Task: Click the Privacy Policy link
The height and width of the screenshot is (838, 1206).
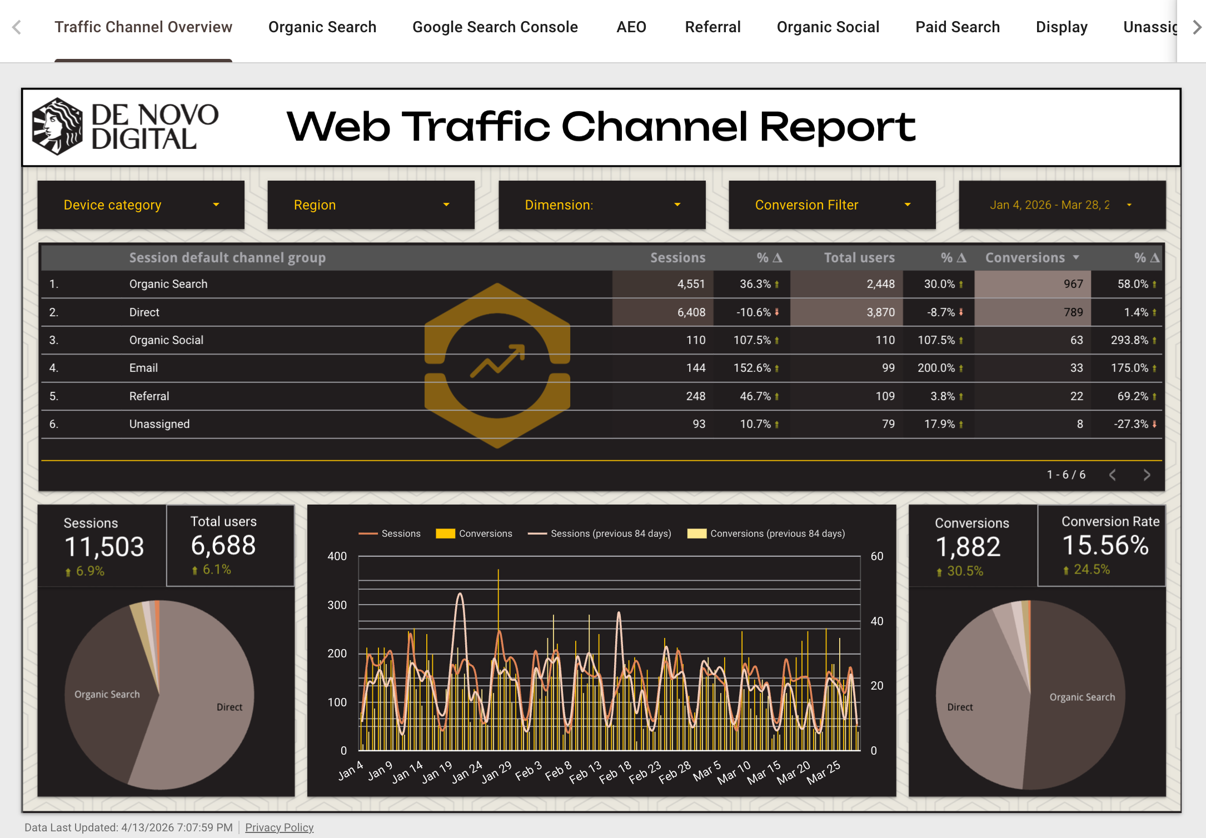Action: pyautogui.click(x=279, y=827)
